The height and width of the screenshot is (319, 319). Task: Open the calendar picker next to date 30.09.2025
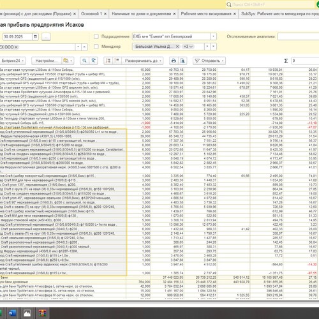click(x=35, y=36)
